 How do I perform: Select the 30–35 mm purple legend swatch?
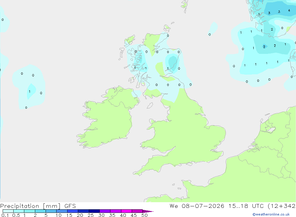tap(105, 211)
